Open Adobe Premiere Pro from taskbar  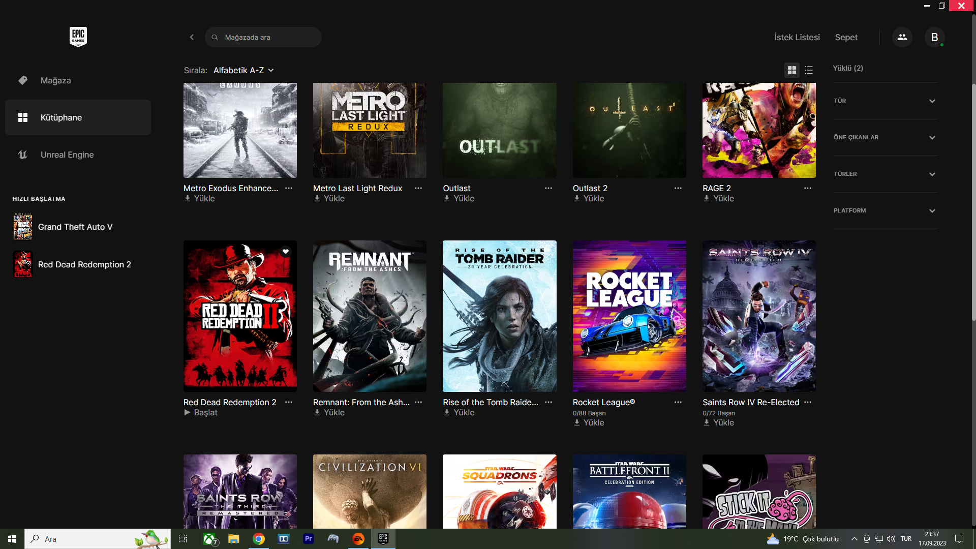click(x=309, y=539)
